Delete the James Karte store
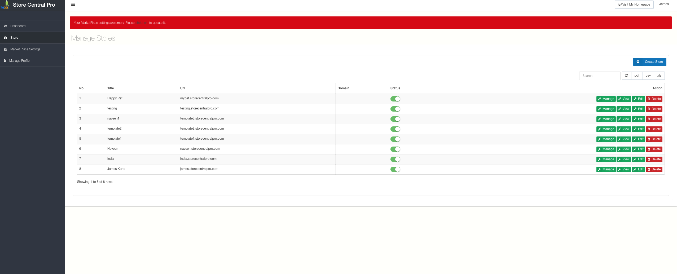This screenshot has height=274, width=677. click(x=654, y=169)
